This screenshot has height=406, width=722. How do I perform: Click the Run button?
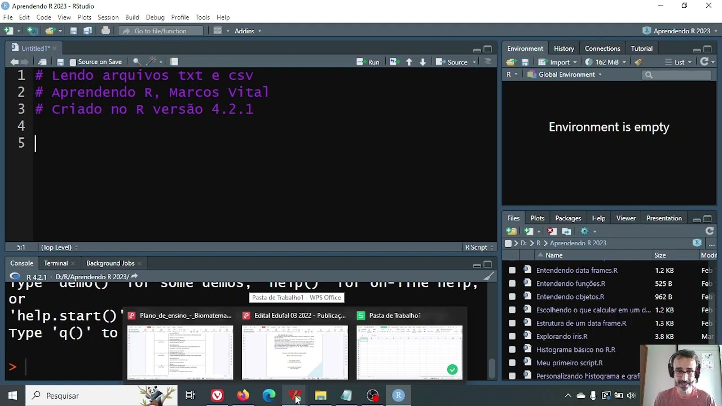pyautogui.click(x=368, y=62)
